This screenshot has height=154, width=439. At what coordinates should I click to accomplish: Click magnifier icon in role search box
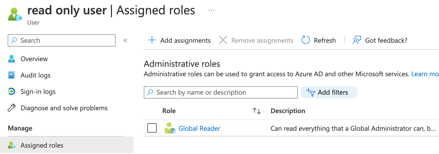pyautogui.click(x=150, y=92)
